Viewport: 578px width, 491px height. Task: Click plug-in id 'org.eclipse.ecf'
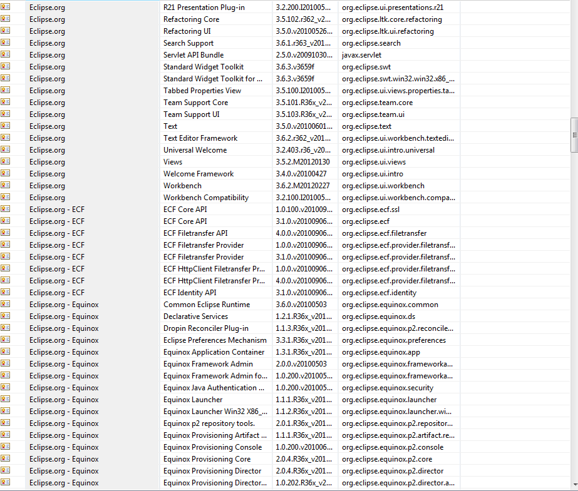(x=366, y=221)
